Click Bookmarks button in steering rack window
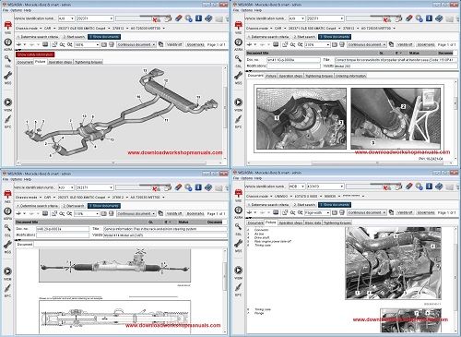This screenshot has width=461, height=337. pos(195,213)
